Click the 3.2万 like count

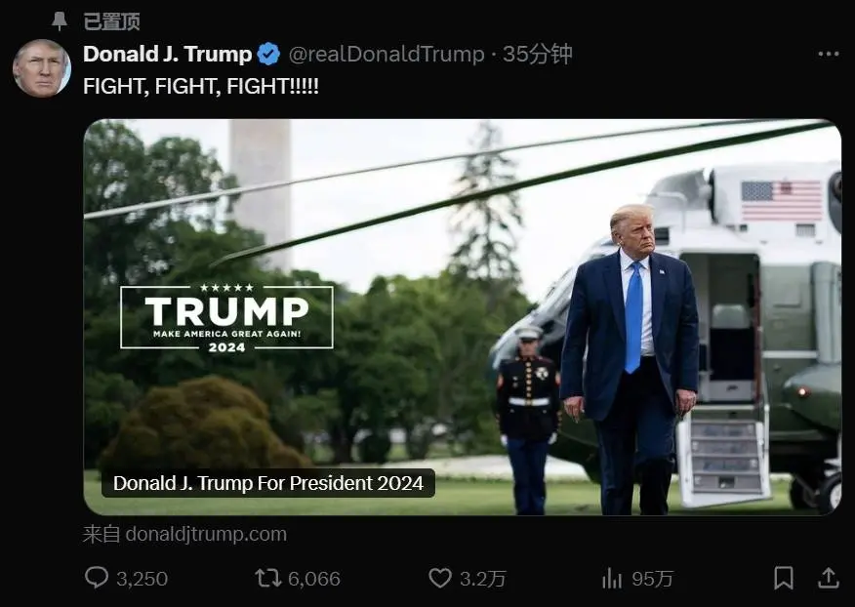pos(482,579)
